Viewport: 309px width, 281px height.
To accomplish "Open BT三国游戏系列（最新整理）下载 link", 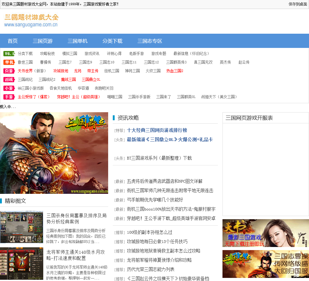I will 159,158.
